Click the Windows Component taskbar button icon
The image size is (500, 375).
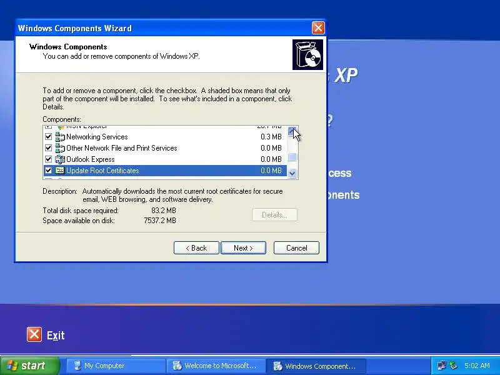click(x=277, y=366)
